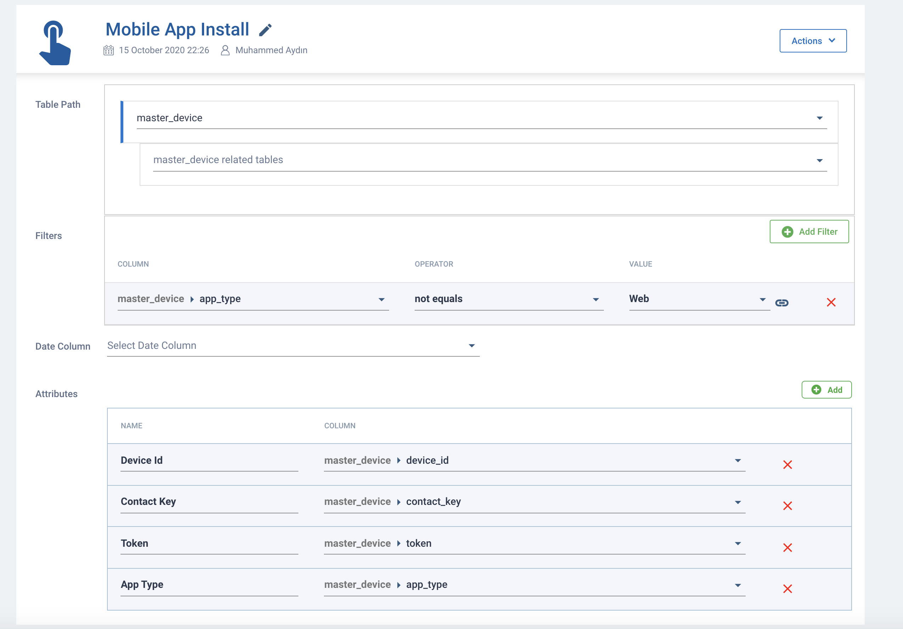Delete the App Type attribute row

(x=787, y=589)
